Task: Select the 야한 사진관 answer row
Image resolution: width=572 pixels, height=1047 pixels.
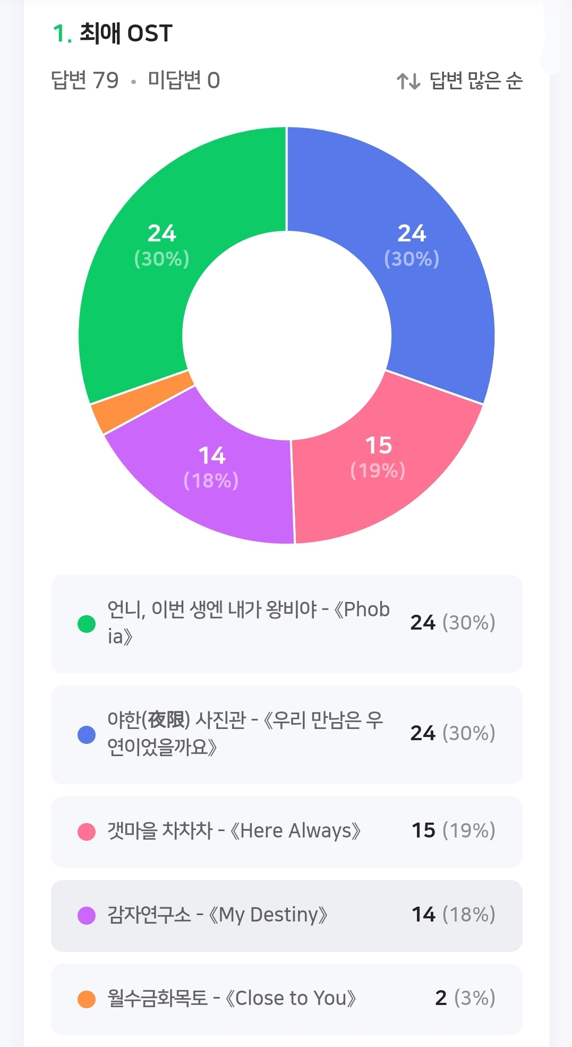Action: point(287,734)
